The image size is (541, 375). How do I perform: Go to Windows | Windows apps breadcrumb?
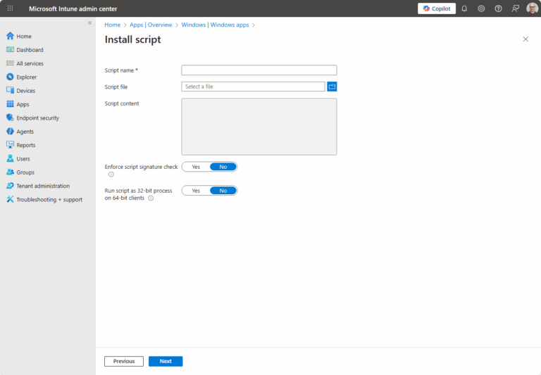pos(215,25)
